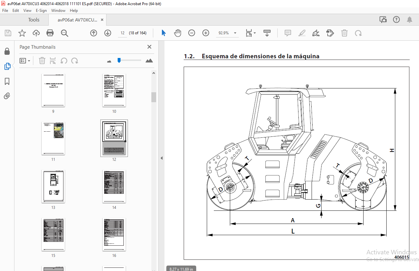This screenshot has width=419, height=271.
Task: Enlarge thumbnail size with large mountain icon
Action: (x=149, y=61)
